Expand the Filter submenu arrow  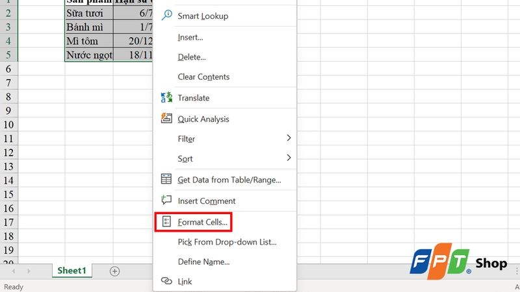[x=289, y=138]
